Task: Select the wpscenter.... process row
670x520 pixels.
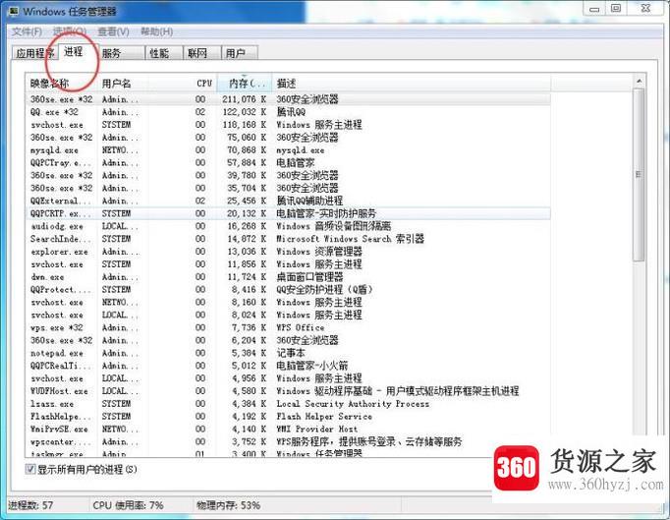Action: pyautogui.click(x=288, y=441)
